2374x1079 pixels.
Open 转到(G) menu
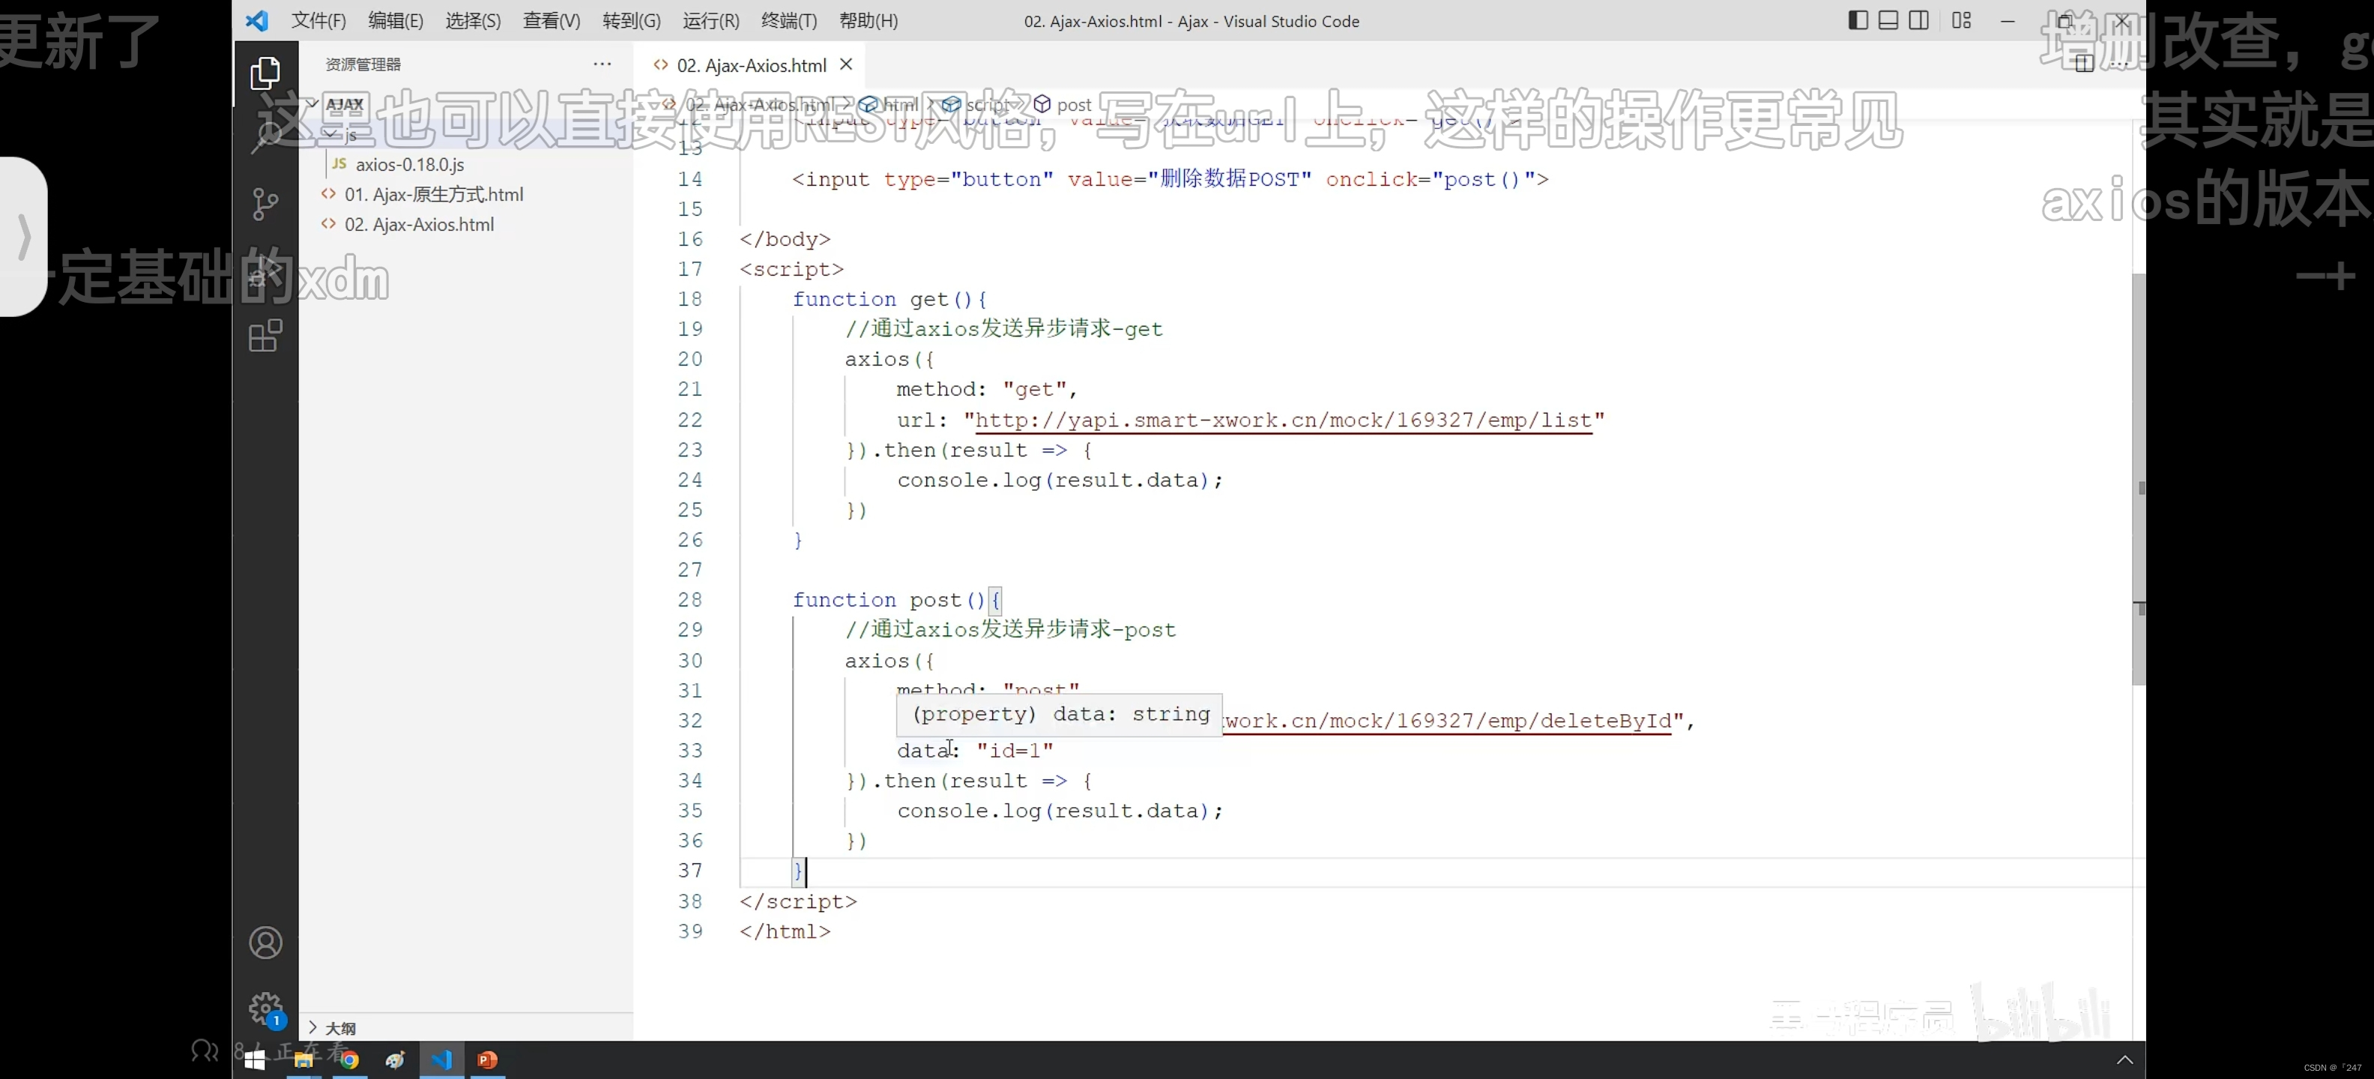coord(631,20)
